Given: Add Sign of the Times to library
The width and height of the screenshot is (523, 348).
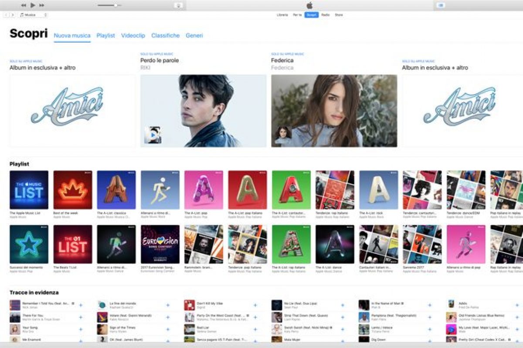Looking at the screenshot, I should pyautogui.click(x=168, y=329).
